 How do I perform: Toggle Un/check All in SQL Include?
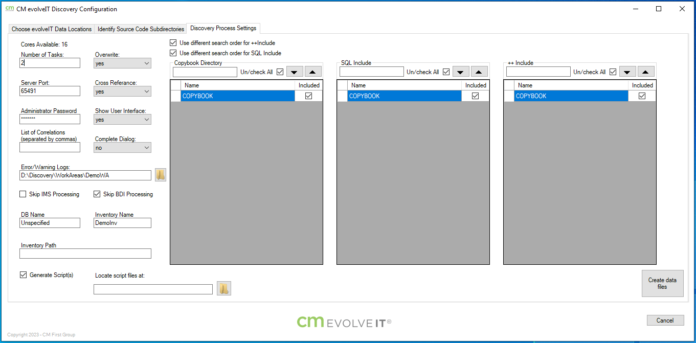(446, 72)
